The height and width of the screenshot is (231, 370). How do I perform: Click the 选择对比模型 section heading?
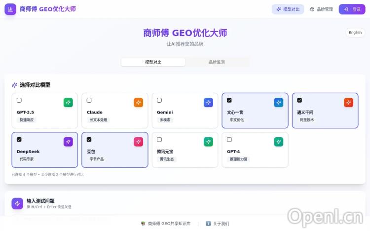tap(35, 85)
